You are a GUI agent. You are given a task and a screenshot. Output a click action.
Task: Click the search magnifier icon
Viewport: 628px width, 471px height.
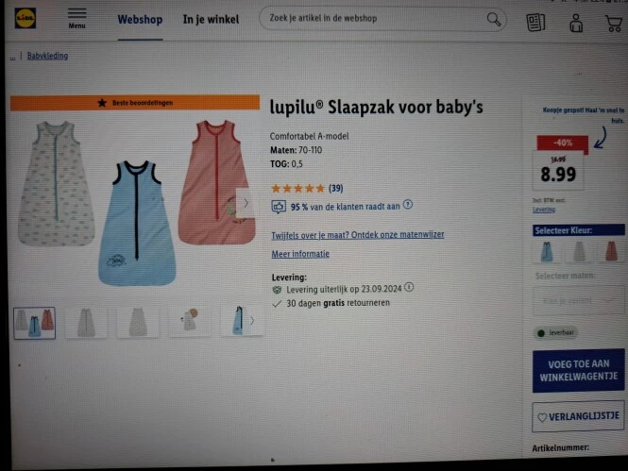coord(493,19)
